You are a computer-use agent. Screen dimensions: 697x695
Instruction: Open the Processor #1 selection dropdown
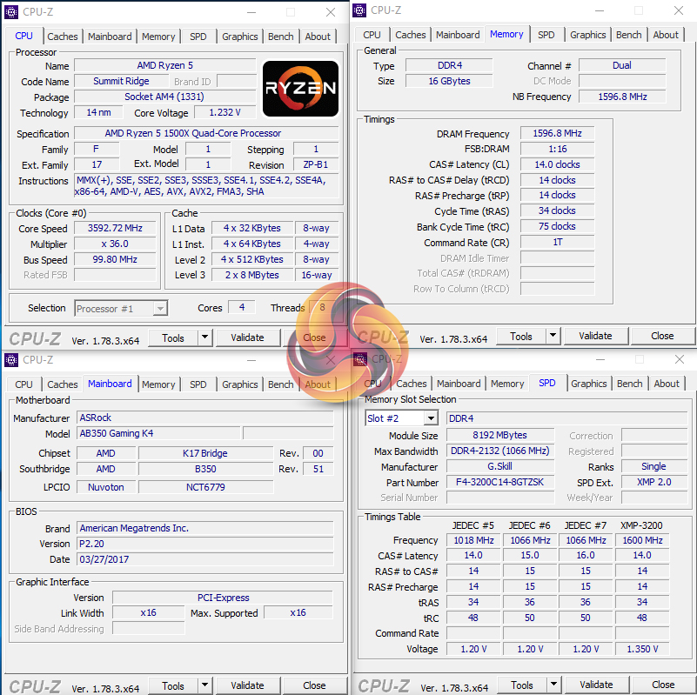[x=159, y=308]
